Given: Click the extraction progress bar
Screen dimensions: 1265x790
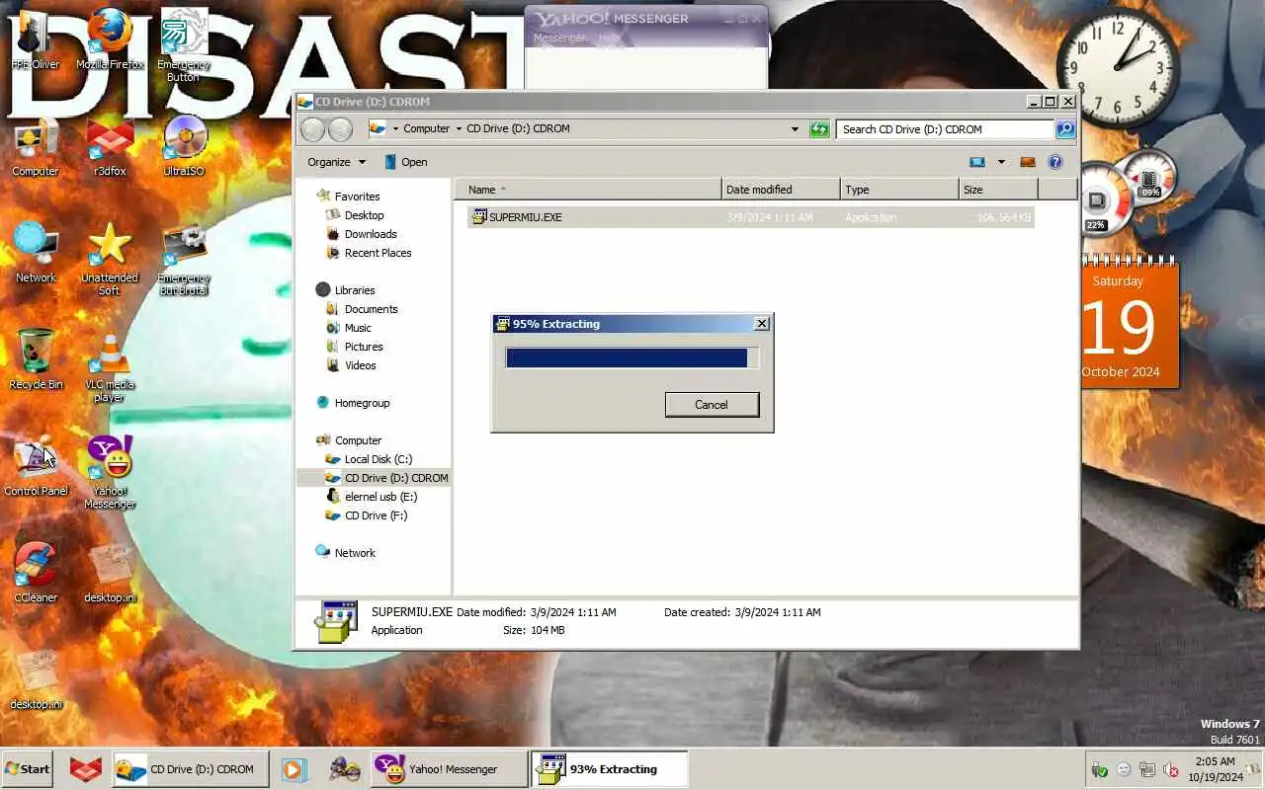Looking at the screenshot, I should pos(632,357).
